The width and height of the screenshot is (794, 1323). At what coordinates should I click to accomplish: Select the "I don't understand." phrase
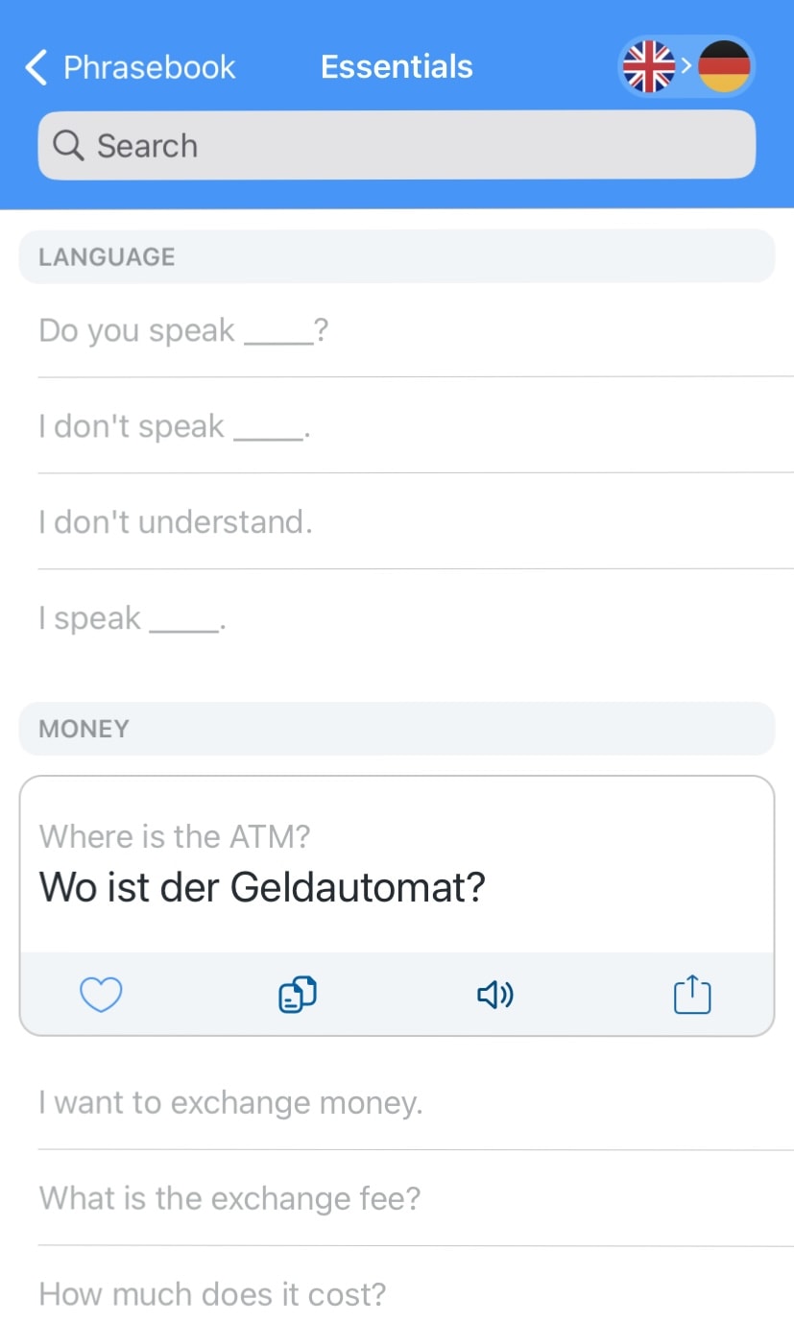click(x=176, y=521)
